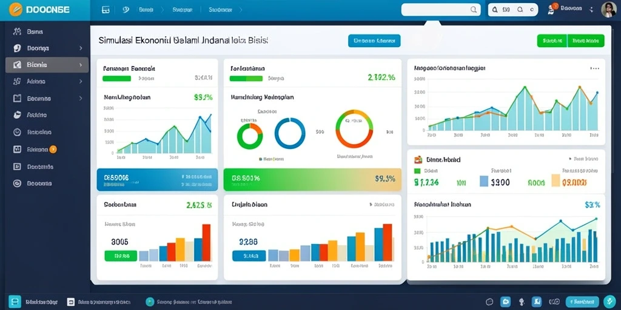Open the small dropdown label on the bottom-middle bar chart card
Viewport: 621px width, 310px height.
[x=382, y=205]
